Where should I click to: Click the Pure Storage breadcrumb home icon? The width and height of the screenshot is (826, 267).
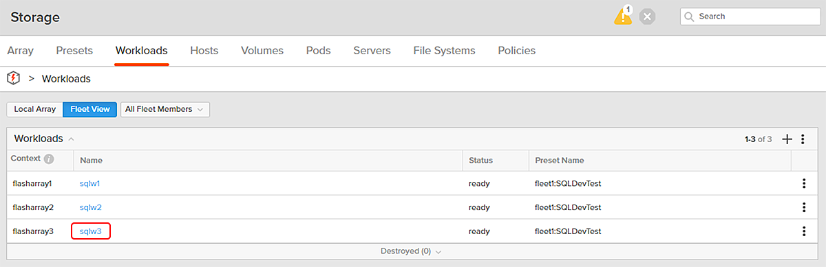tap(14, 78)
